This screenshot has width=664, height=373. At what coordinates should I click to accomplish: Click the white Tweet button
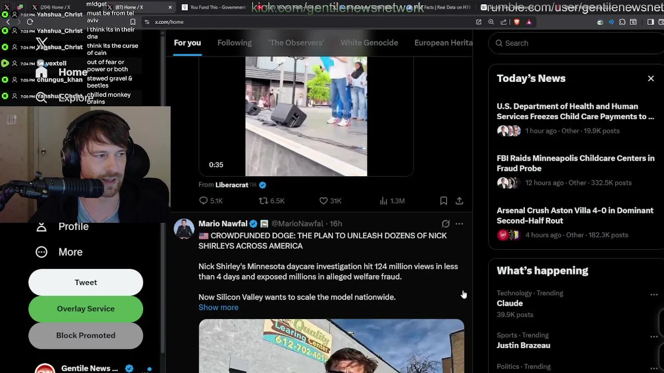[x=86, y=282]
